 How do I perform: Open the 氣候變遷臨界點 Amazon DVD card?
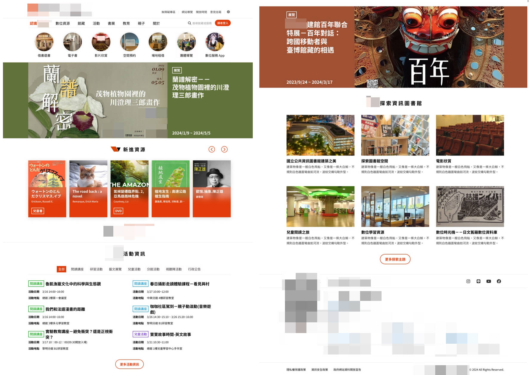(129, 189)
